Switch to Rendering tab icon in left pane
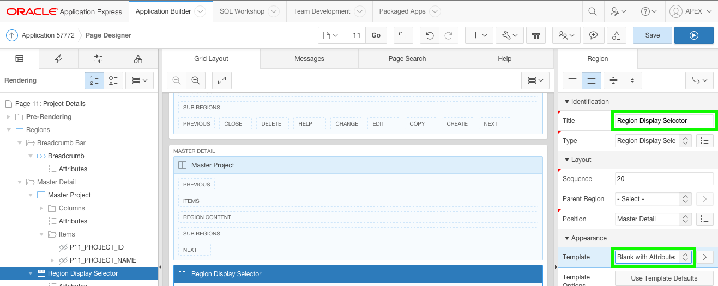The width and height of the screenshot is (718, 286). click(x=20, y=59)
